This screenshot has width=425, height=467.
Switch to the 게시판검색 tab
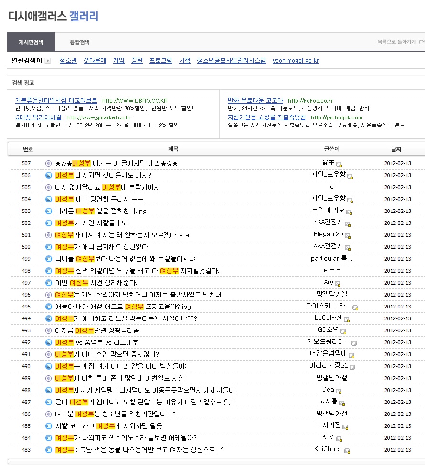click(x=31, y=42)
